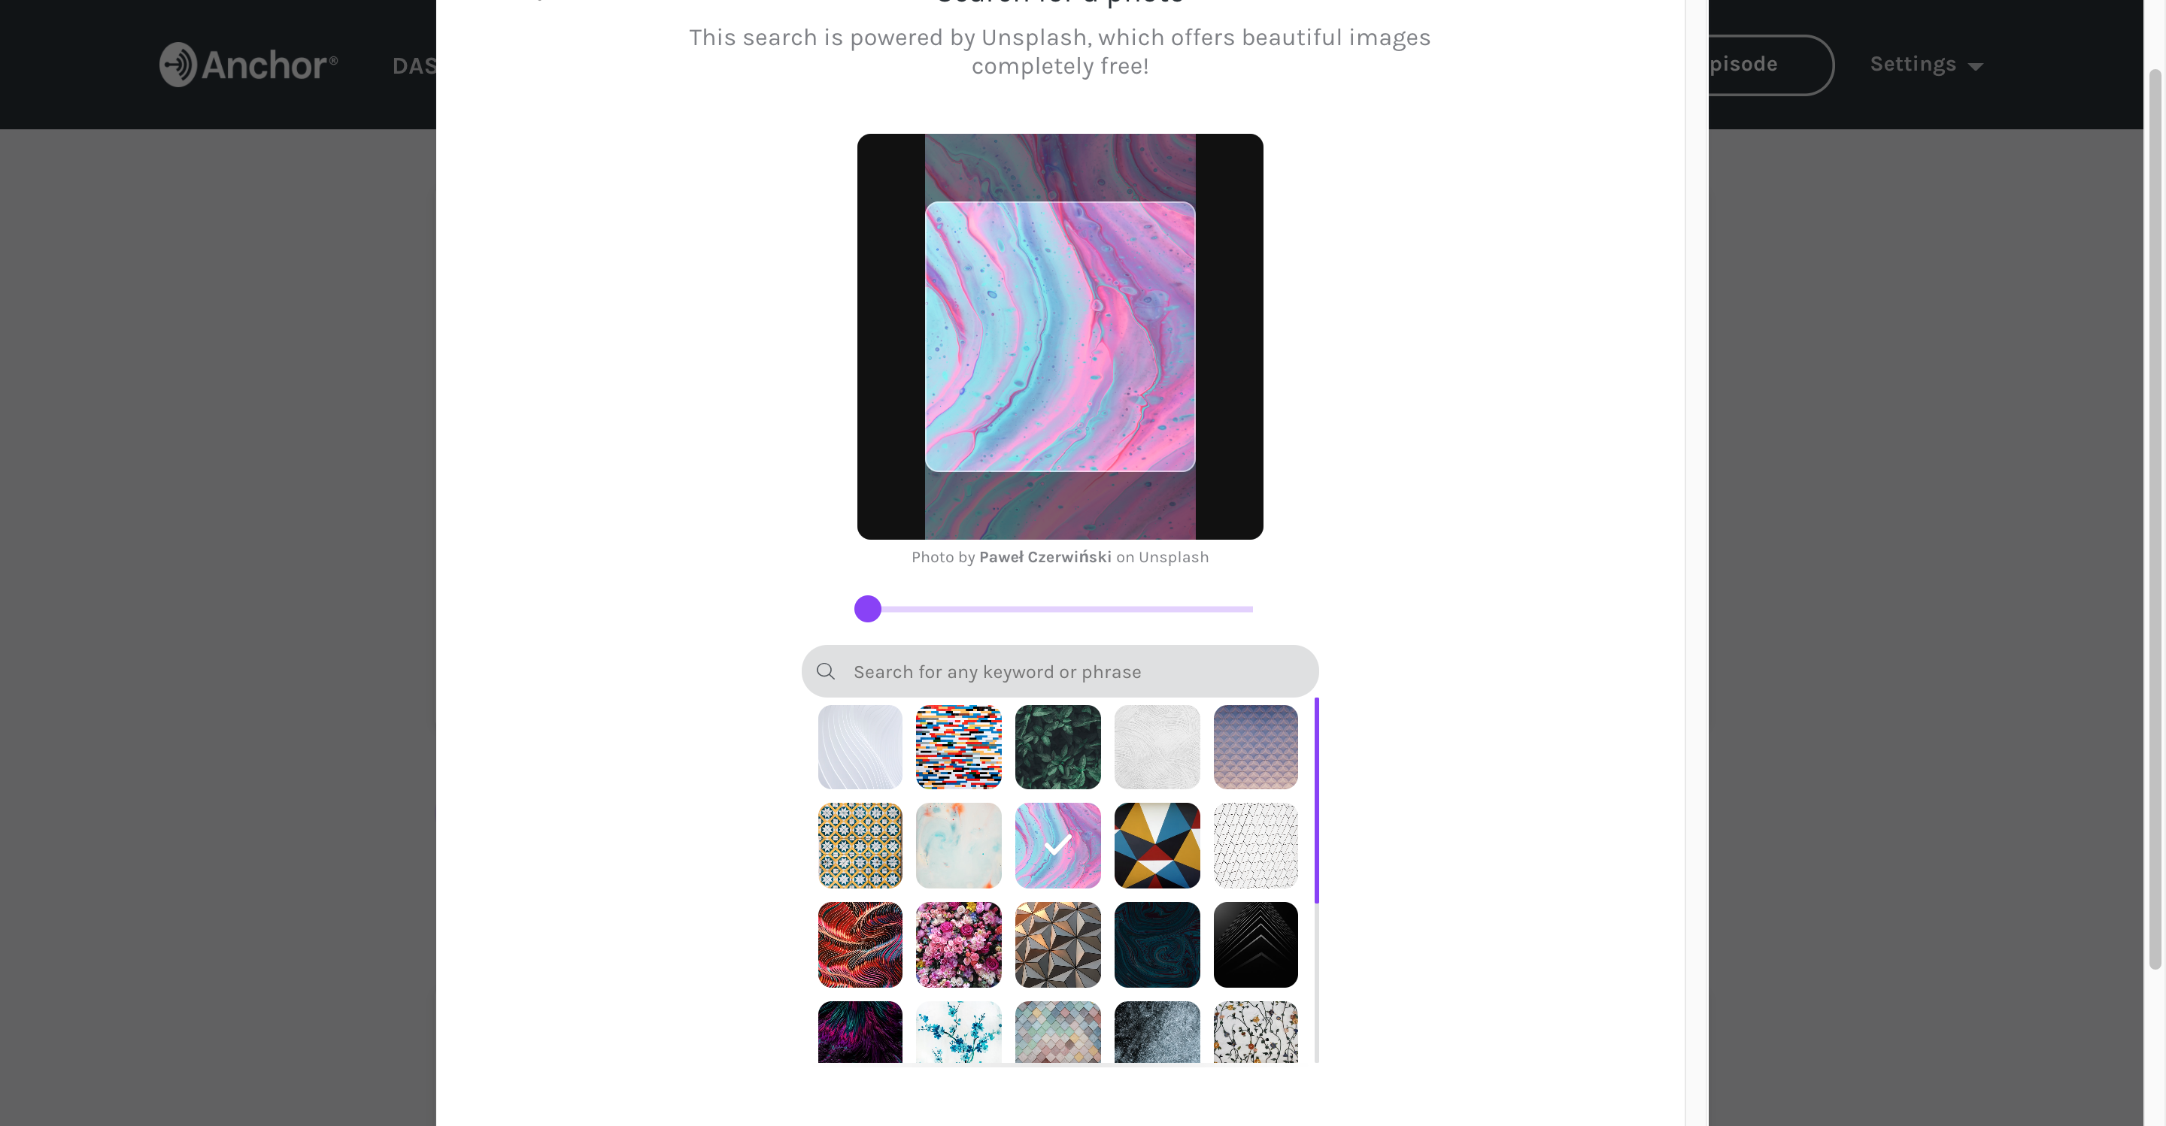Select the dark teal circular wave thumbnail
Image resolution: width=2166 pixels, height=1126 pixels.
pos(1156,944)
